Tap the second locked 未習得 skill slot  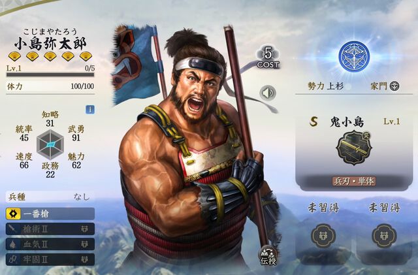pyautogui.click(x=384, y=236)
